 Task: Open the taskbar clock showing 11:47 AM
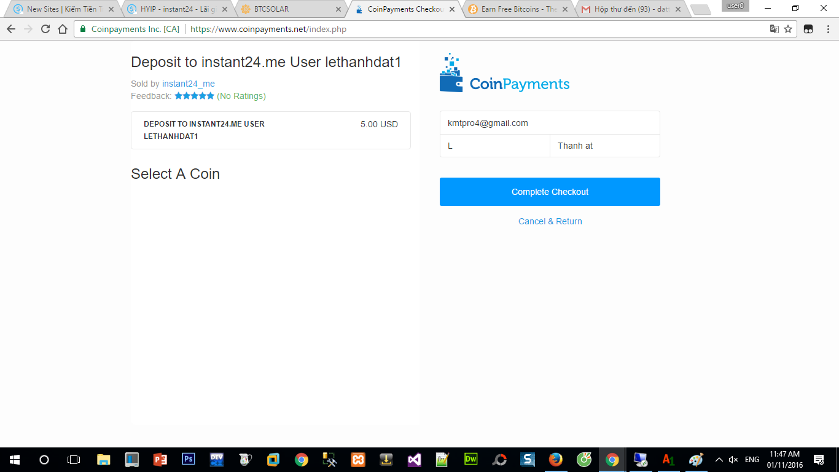click(x=785, y=460)
